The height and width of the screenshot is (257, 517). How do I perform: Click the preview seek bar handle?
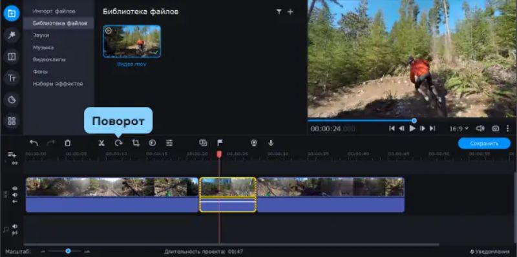414,120
